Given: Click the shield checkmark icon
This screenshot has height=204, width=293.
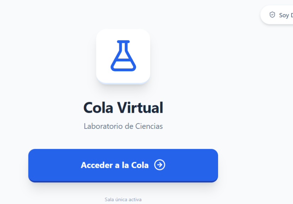Looking at the screenshot, I should click(x=272, y=15).
